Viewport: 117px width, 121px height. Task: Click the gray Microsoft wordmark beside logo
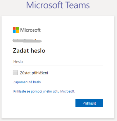pyautogui.click(x=30, y=30)
